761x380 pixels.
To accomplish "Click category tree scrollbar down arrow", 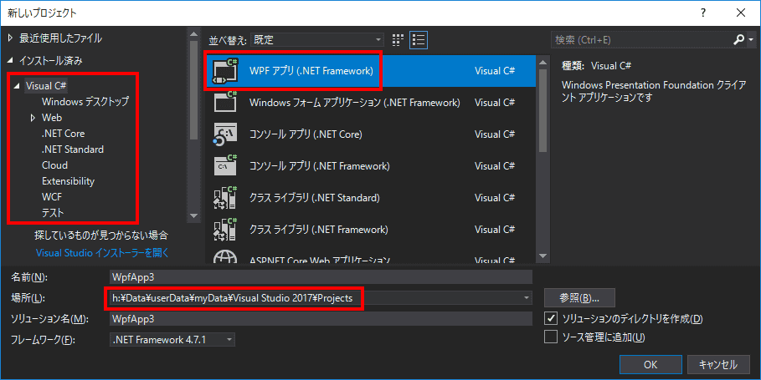I will coord(193,215).
